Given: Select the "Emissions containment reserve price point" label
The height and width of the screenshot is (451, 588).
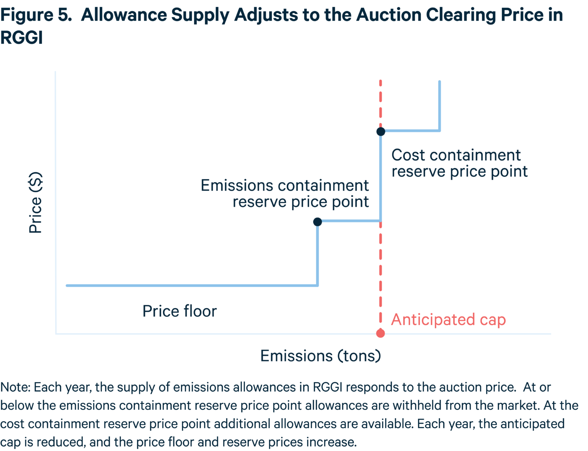Looking at the screenshot, I should [x=285, y=193].
